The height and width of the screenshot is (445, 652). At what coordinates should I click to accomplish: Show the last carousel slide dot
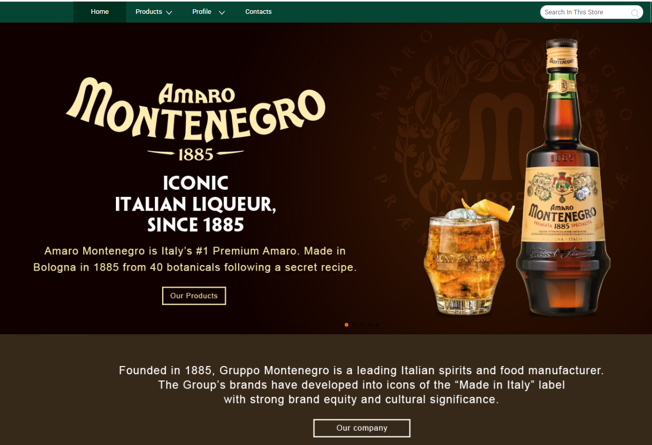pyautogui.click(x=377, y=325)
